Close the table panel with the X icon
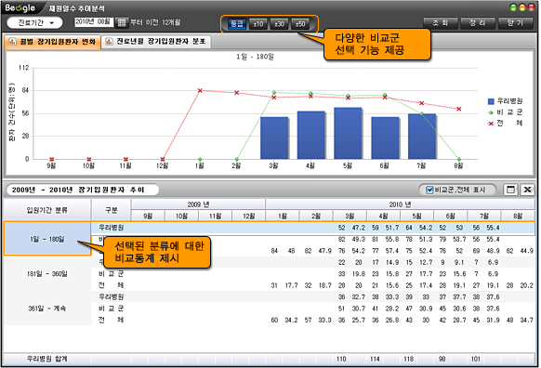 pos(527,190)
